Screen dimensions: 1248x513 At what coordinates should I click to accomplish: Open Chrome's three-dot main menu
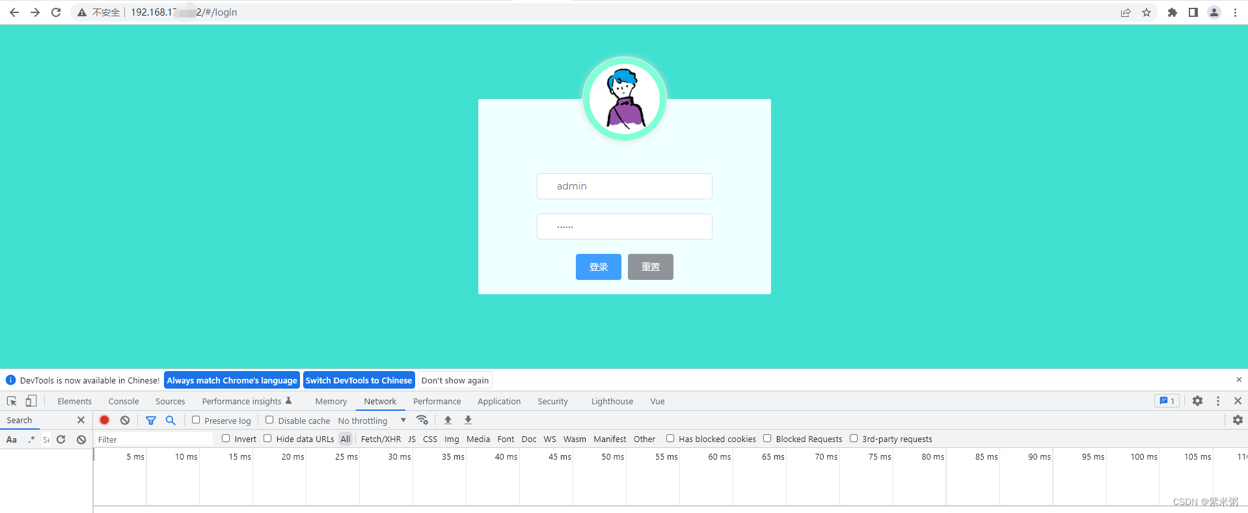(1235, 12)
